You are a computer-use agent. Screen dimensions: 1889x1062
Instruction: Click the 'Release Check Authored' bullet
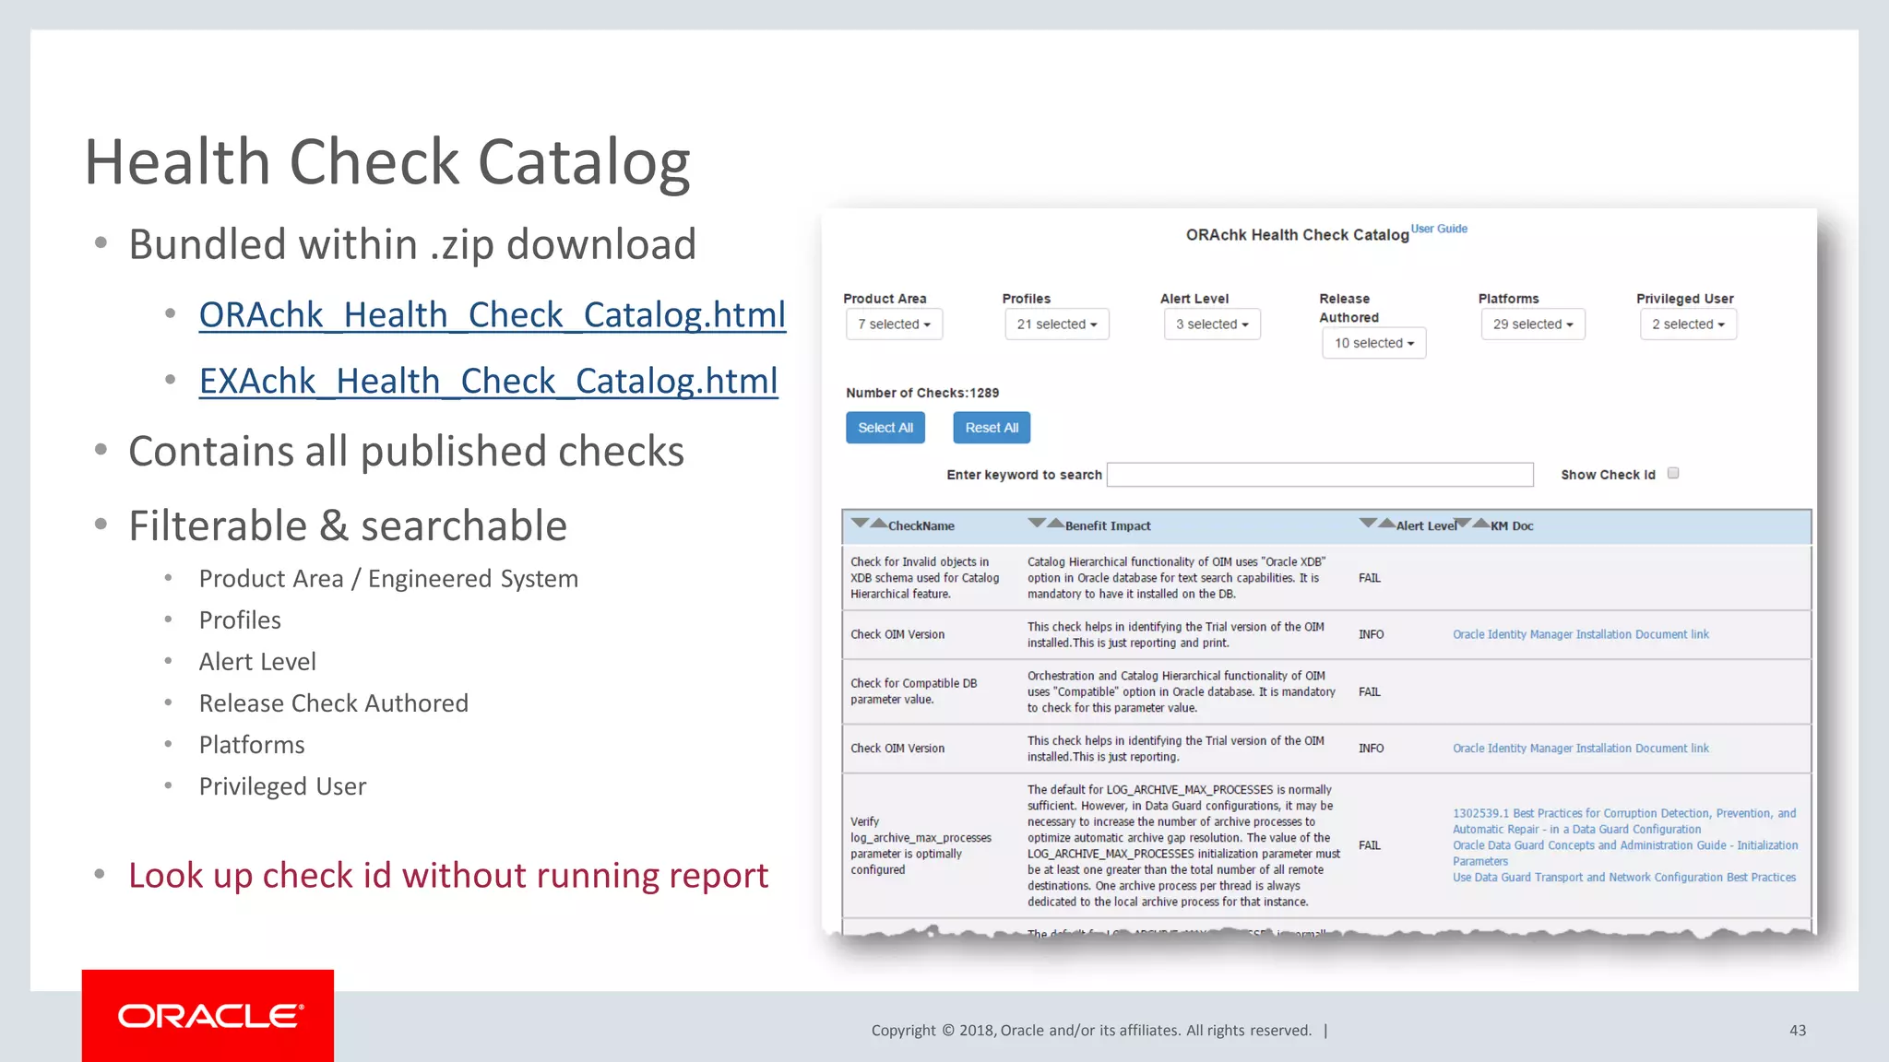click(x=334, y=702)
